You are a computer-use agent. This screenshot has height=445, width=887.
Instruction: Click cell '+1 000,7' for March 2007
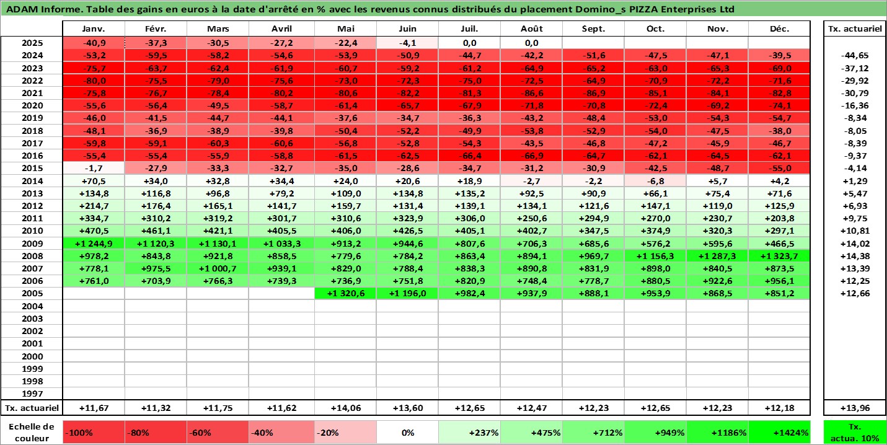pyautogui.click(x=218, y=268)
